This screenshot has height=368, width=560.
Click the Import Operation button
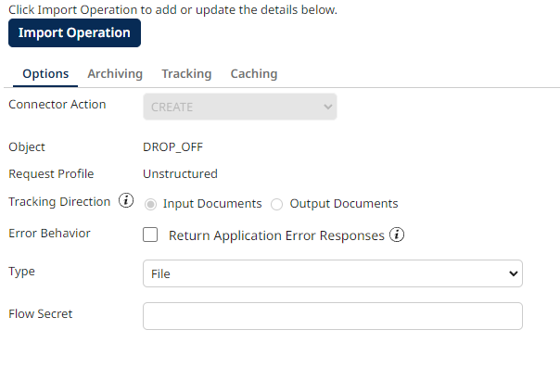(74, 32)
